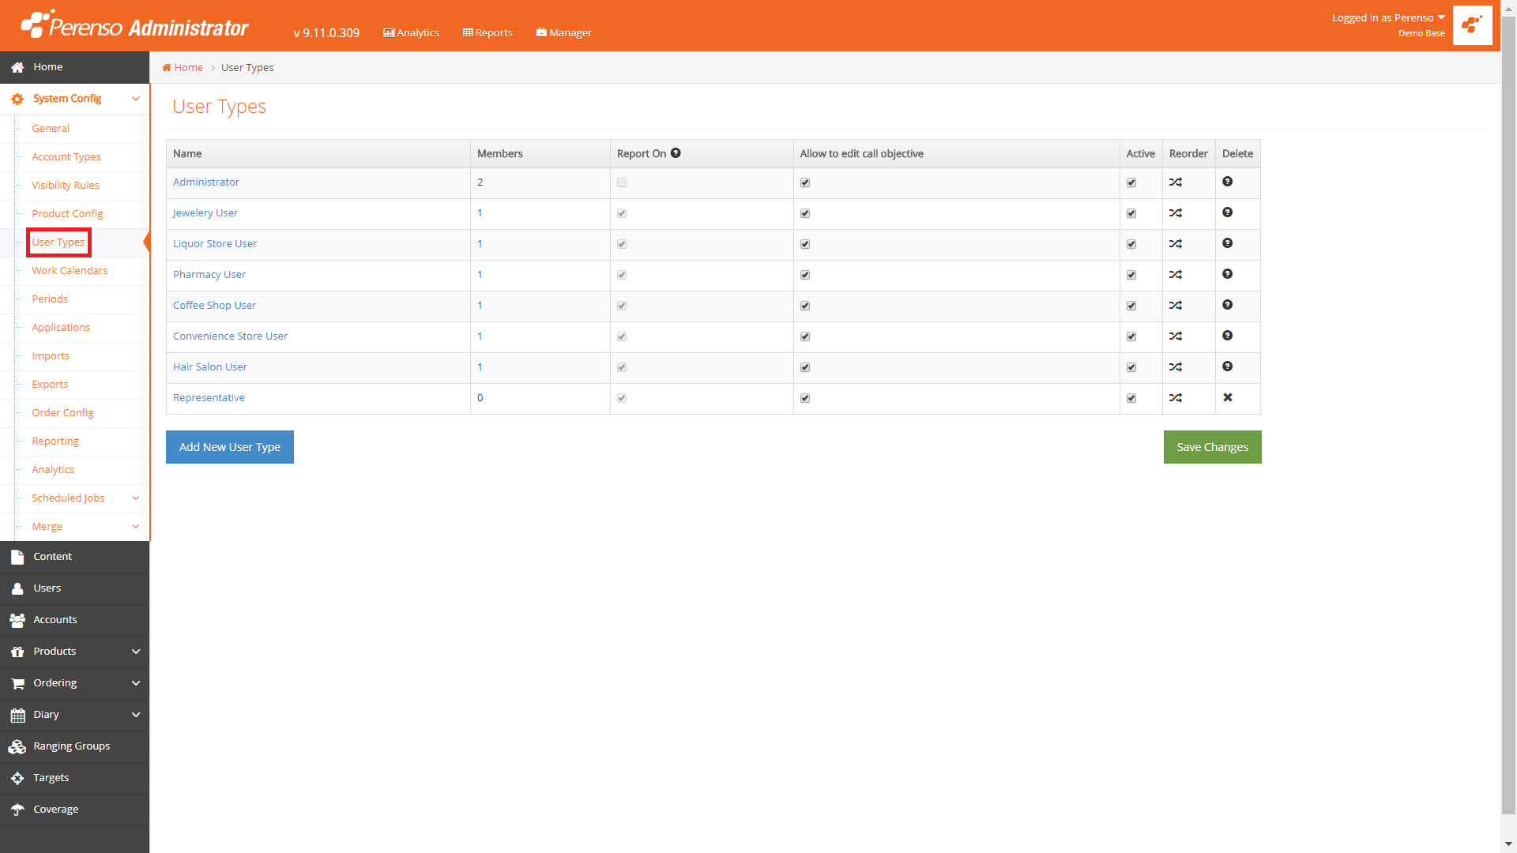The image size is (1517, 853).
Task: Click the delete X icon for Representative
Action: point(1228,398)
